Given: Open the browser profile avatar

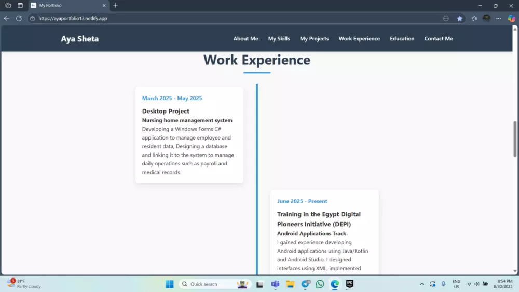Looking at the screenshot, I should click(486, 18).
